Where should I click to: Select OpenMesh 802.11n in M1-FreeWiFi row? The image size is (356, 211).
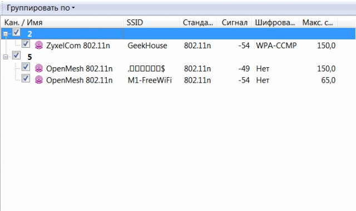(79, 80)
